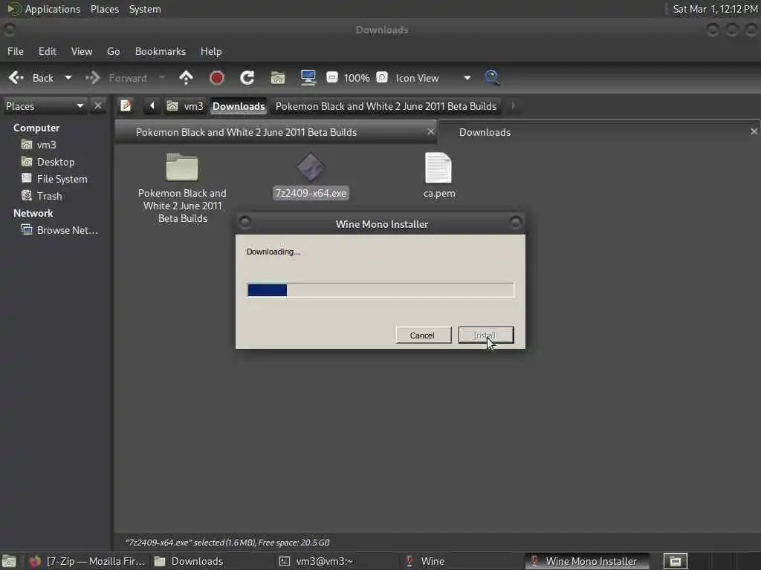Open the System panel menu
The width and height of the screenshot is (761, 570).
coord(145,9)
